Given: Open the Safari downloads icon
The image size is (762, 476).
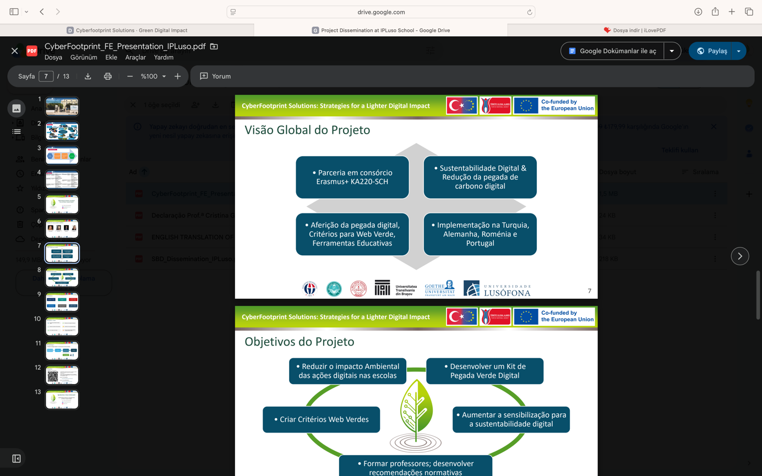Looking at the screenshot, I should [698, 12].
